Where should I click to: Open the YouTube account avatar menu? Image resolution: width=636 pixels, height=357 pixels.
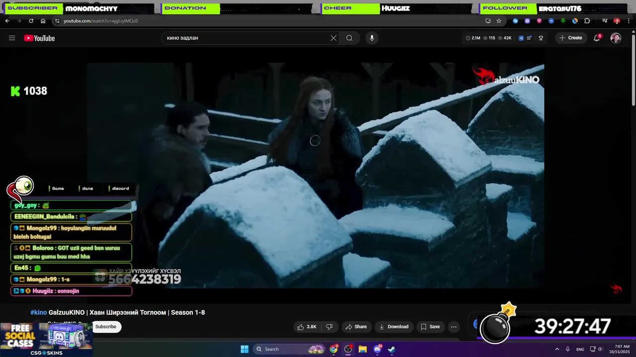pyautogui.click(x=616, y=38)
